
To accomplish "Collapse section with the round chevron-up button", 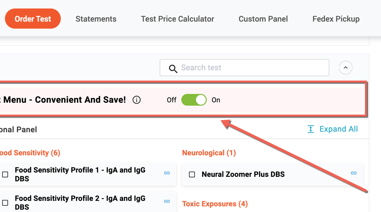I will (345, 68).
